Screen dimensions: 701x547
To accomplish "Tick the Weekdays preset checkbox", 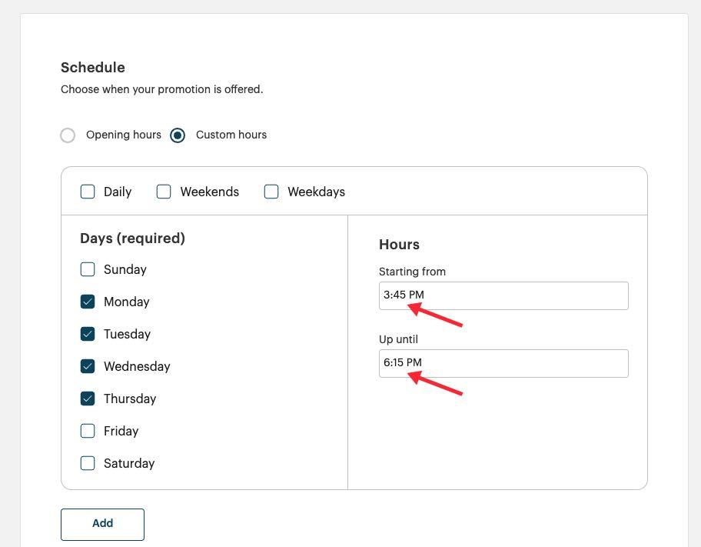I will (271, 192).
